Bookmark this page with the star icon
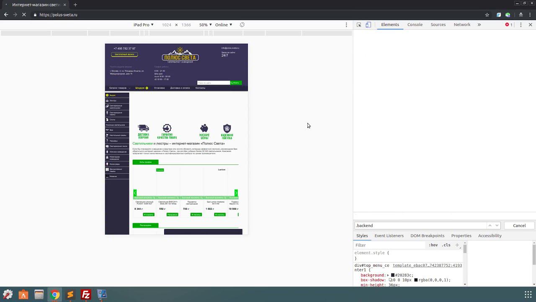Viewport: 536px width, 302px height. click(x=487, y=15)
